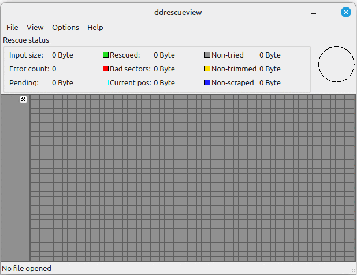This screenshot has width=357, height=275.
Task: Minimize the ddrescueview window
Action: pos(314,12)
